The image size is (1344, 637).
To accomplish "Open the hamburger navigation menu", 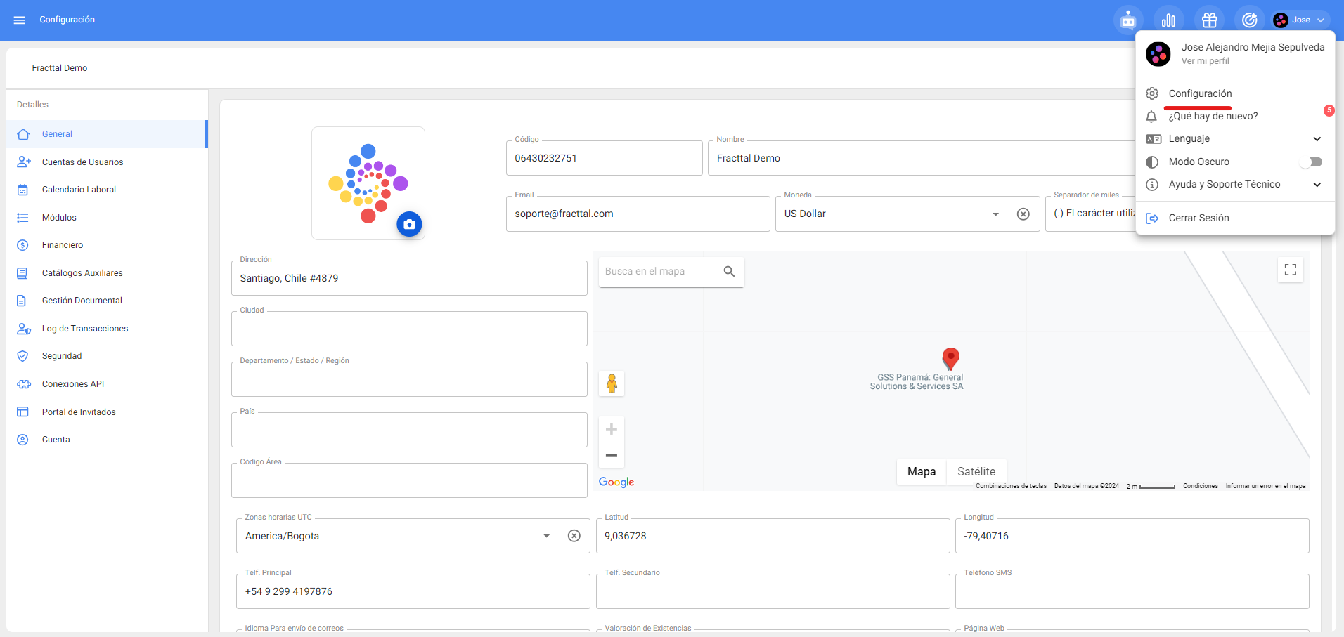I will 20,20.
